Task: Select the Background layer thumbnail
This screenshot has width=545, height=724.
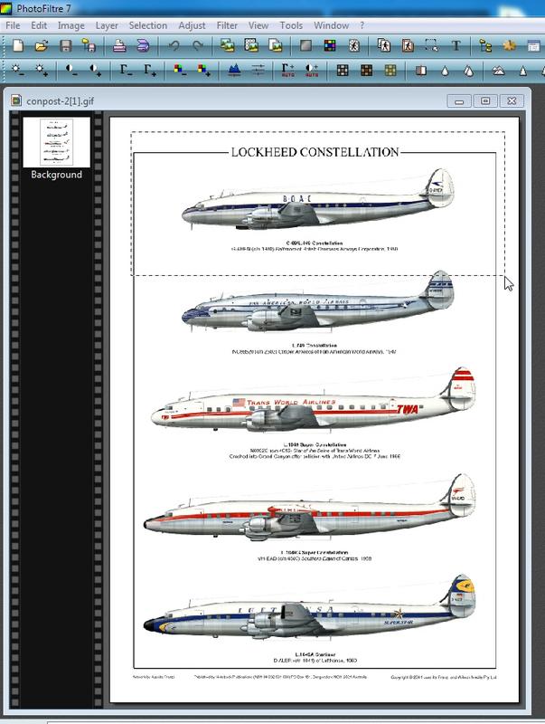Action: pyautogui.click(x=56, y=142)
